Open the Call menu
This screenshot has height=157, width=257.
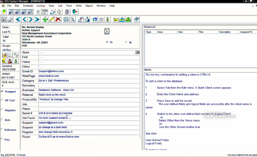click(60, 6)
